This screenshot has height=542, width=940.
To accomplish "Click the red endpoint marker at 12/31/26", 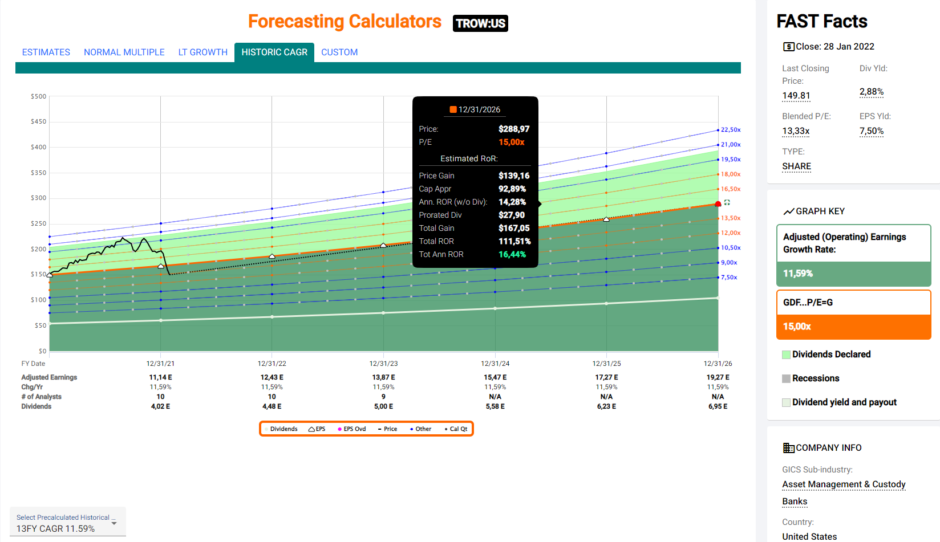I will click(718, 204).
